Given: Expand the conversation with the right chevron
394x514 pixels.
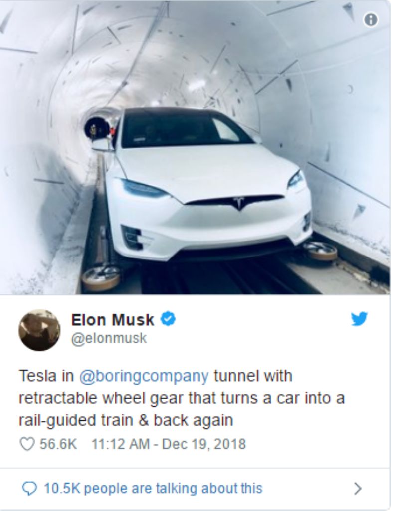Looking at the screenshot, I should pos(358,489).
